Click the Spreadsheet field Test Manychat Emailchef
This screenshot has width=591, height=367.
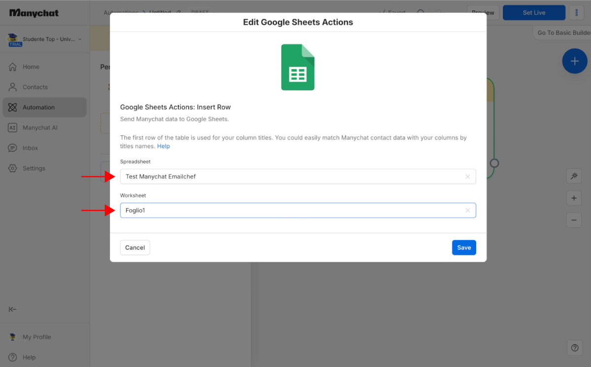(x=298, y=177)
